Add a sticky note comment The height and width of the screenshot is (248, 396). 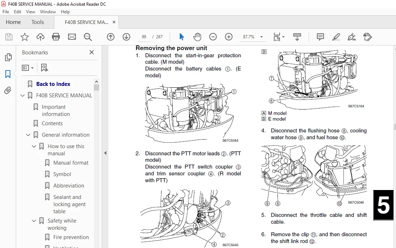pos(320,37)
